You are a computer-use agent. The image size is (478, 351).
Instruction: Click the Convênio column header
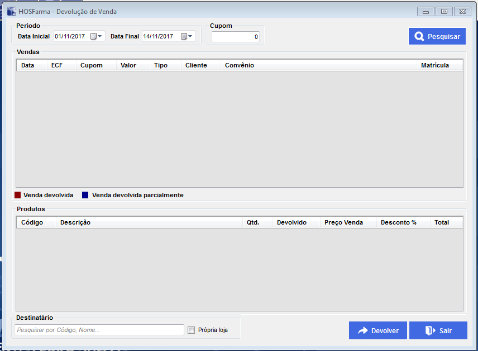(240, 65)
